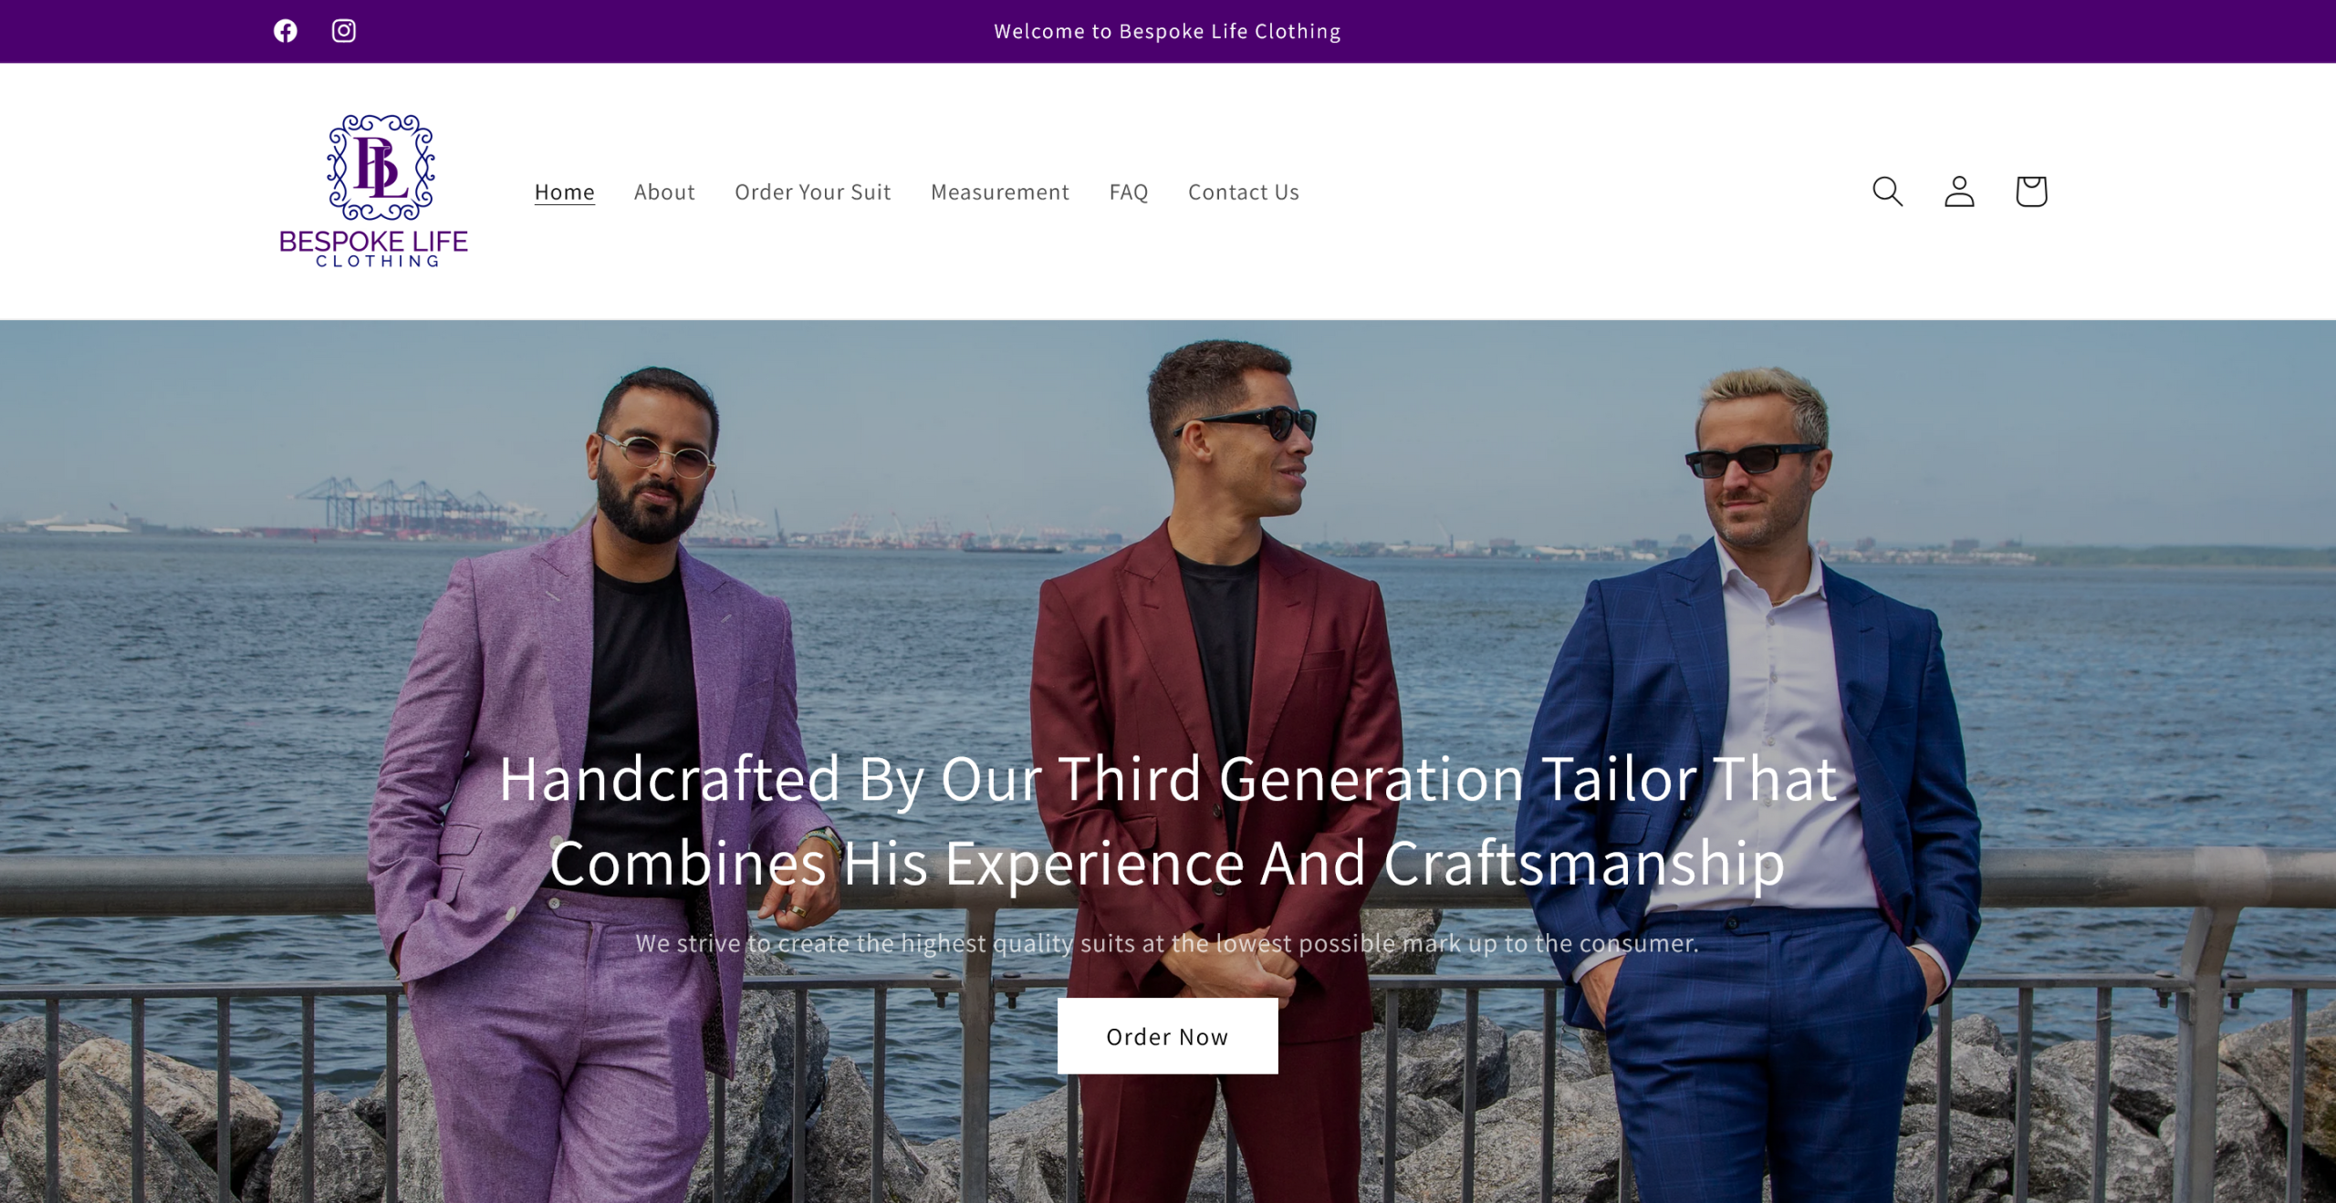Click the highest quality suits subtitle text
Image resolution: width=2336 pixels, height=1203 pixels.
coord(1167,943)
